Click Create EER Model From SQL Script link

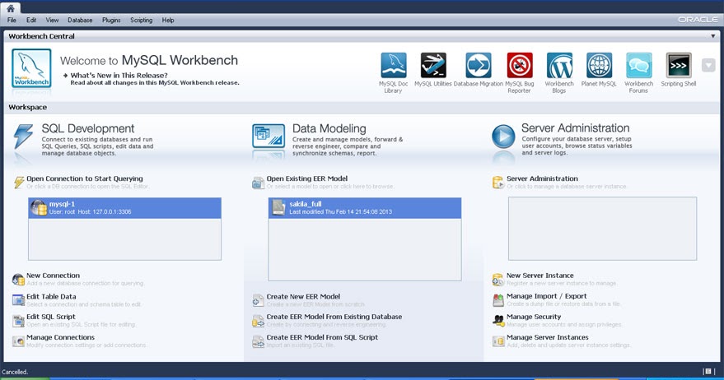(322, 337)
